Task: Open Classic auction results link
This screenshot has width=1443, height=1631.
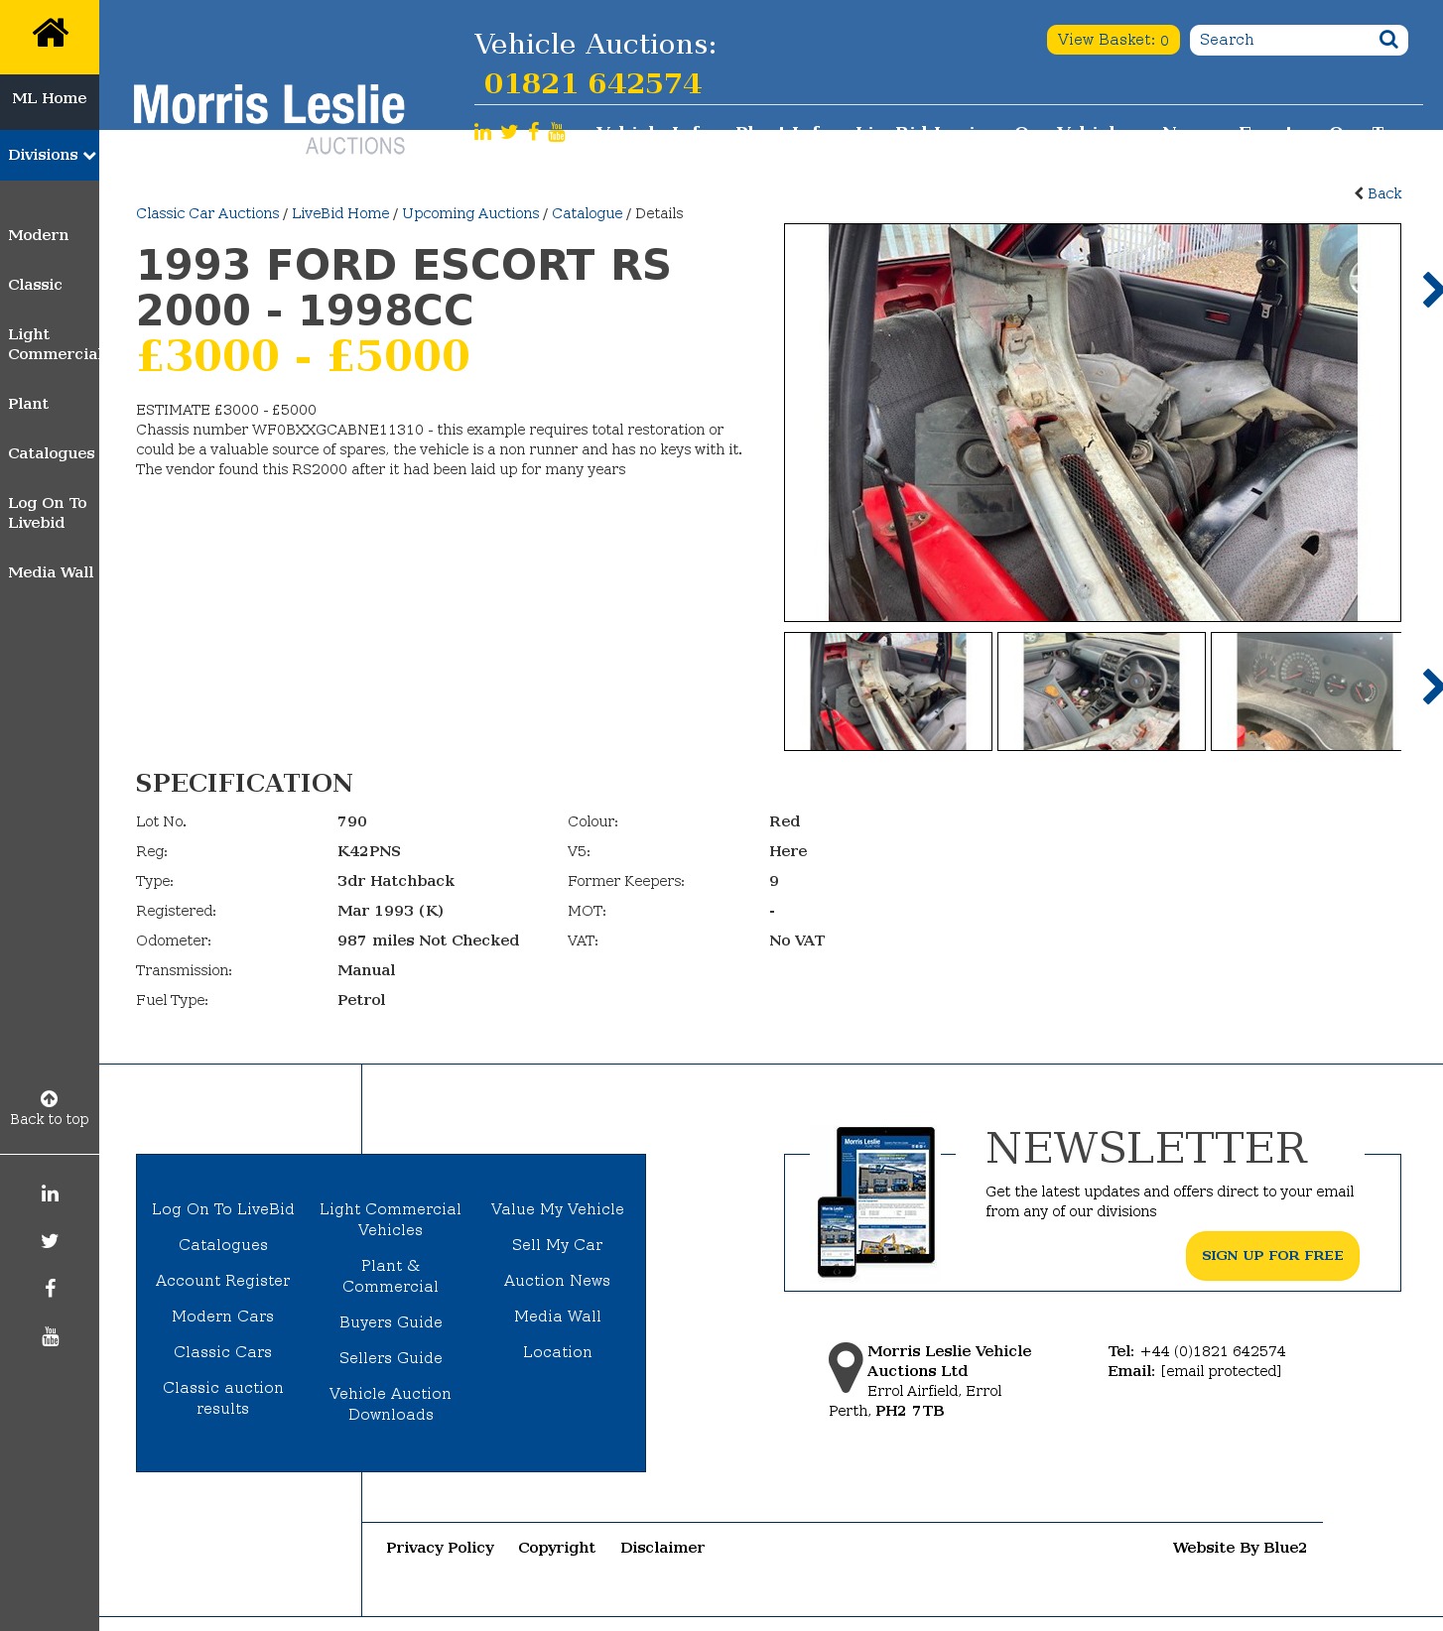Action: [223, 1398]
